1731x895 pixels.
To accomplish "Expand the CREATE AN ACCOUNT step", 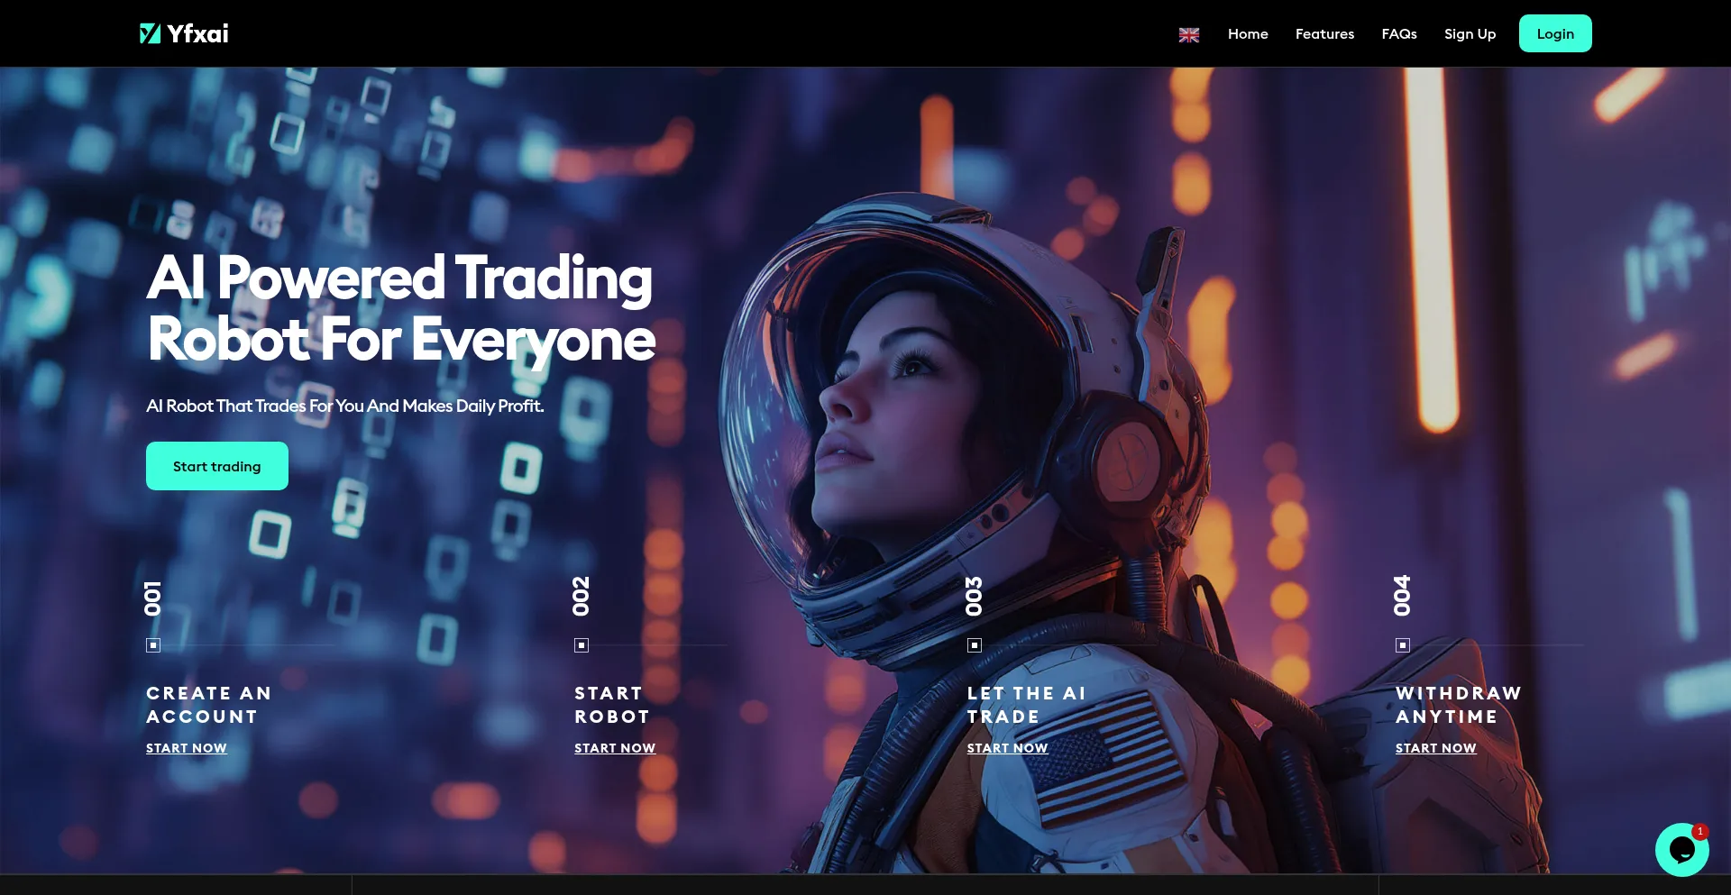I will 186,747.
